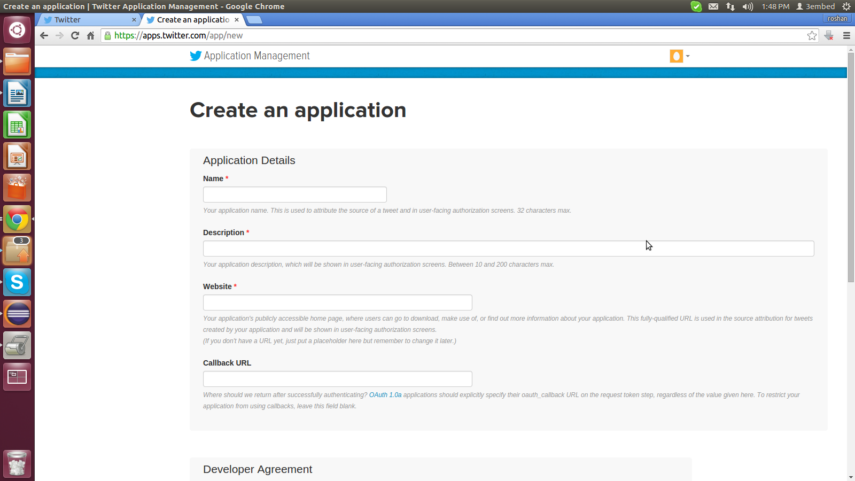855x481 pixels.
Task: Select the Create an application tab
Action: pos(192,20)
